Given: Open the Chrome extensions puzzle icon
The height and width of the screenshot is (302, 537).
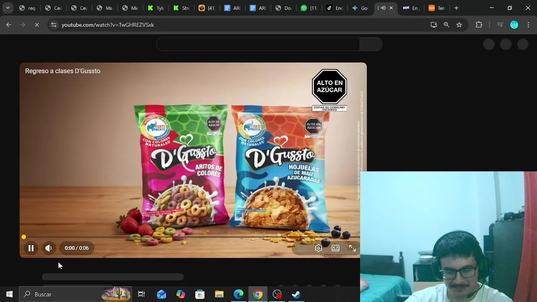Looking at the screenshot, I should (479, 25).
